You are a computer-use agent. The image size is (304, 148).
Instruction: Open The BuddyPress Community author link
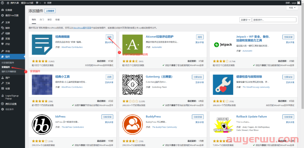(x=165, y=127)
